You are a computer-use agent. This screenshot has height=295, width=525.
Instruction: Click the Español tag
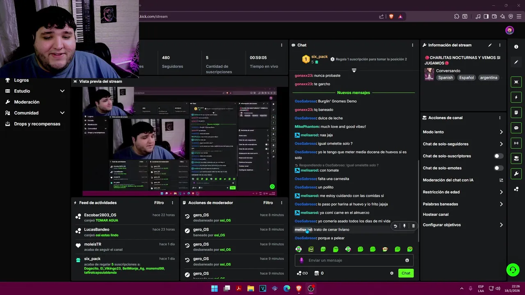(466, 77)
